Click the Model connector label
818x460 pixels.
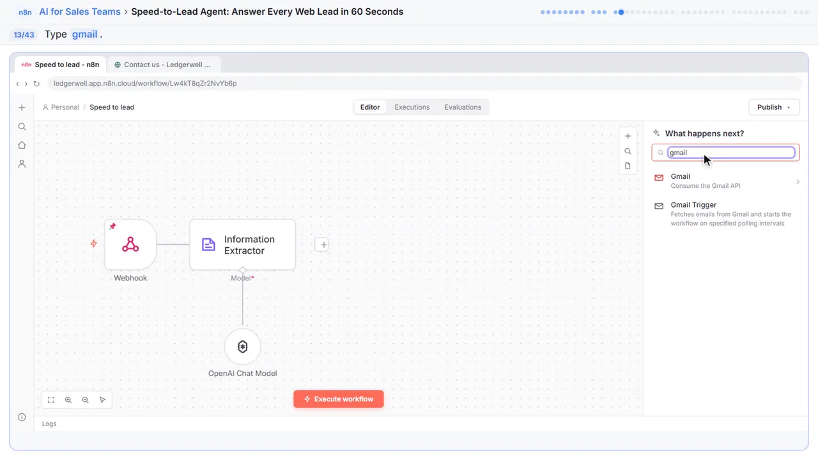click(x=243, y=279)
